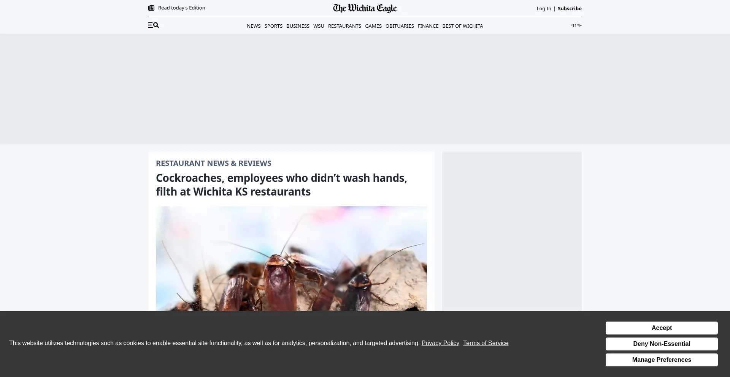Open Restaurant News & Reviews category
Screen dimensions: 730x377
pyautogui.click(x=213, y=163)
